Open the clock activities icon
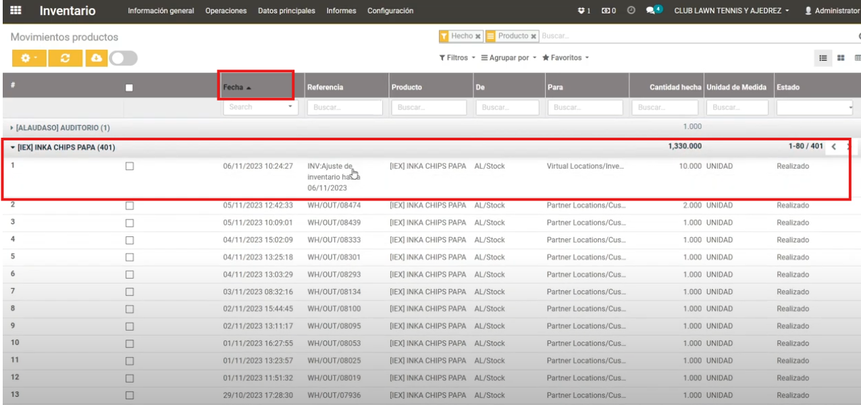861x405 pixels. point(631,11)
